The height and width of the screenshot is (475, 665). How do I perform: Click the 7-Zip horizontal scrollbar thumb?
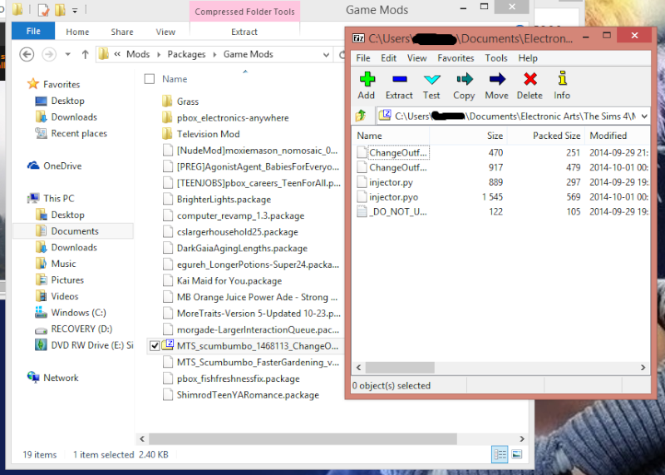(x=400, y=367)
